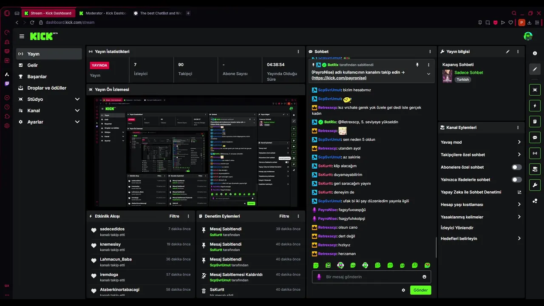
Task: Expand the pinned message chevron
Action: (428, 74)
